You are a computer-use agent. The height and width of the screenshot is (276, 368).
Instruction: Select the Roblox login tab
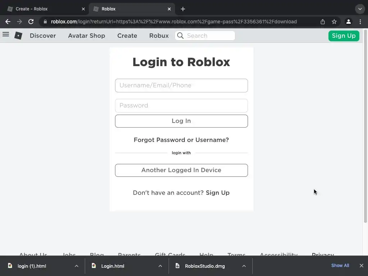pyautogui.click(x=132, y=9)
